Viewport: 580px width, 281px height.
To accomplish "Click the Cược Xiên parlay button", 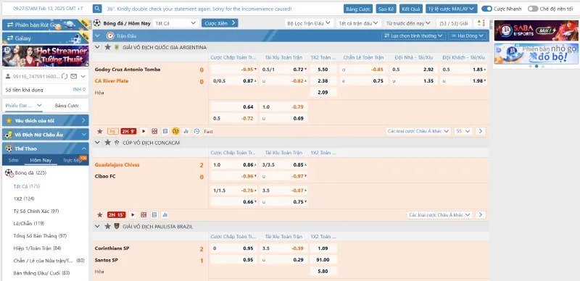I will click(220, 23).
